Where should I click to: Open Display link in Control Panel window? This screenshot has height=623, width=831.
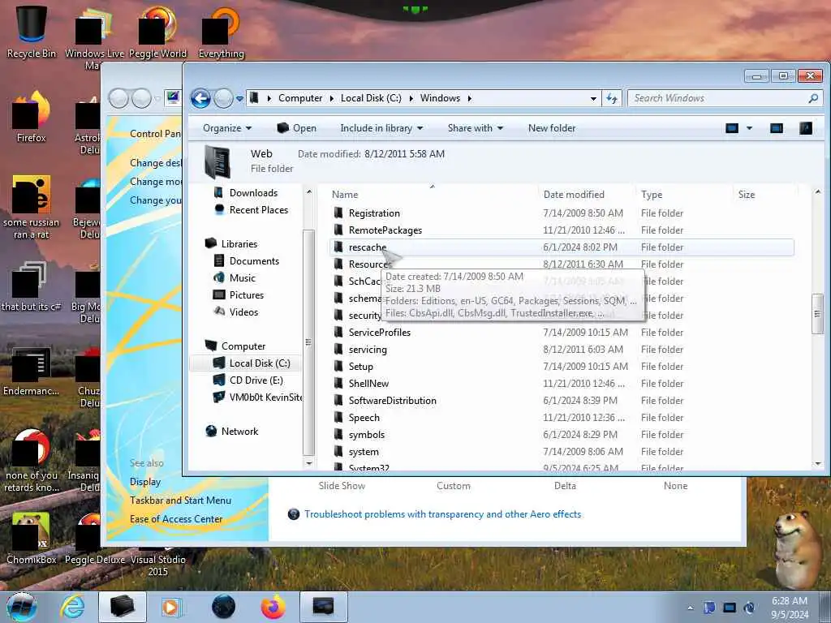145,482
